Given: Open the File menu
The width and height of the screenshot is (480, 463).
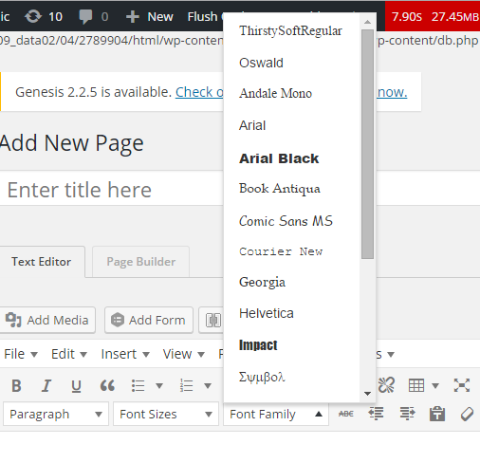Looking at the screenshot, I should pyautogui.click(x=21, y=354).
